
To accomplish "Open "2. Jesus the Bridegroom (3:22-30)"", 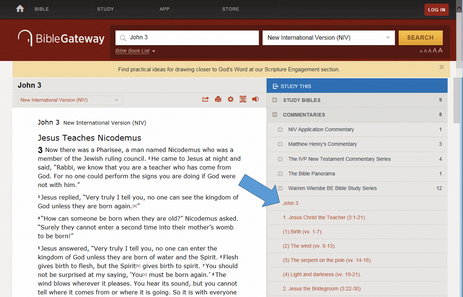I will [x=322, y=289].
